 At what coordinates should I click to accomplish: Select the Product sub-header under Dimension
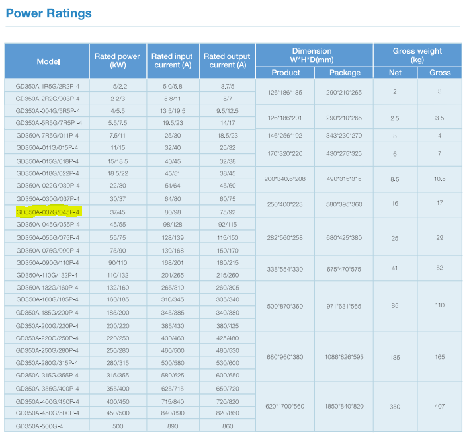pyautogui.click(x=286, y=73)
